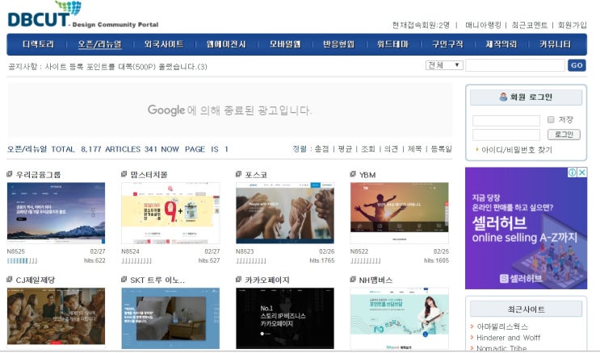Click the hits:1765 count text
The height and width of the screenshot is (353, 600).
point(322,260)
